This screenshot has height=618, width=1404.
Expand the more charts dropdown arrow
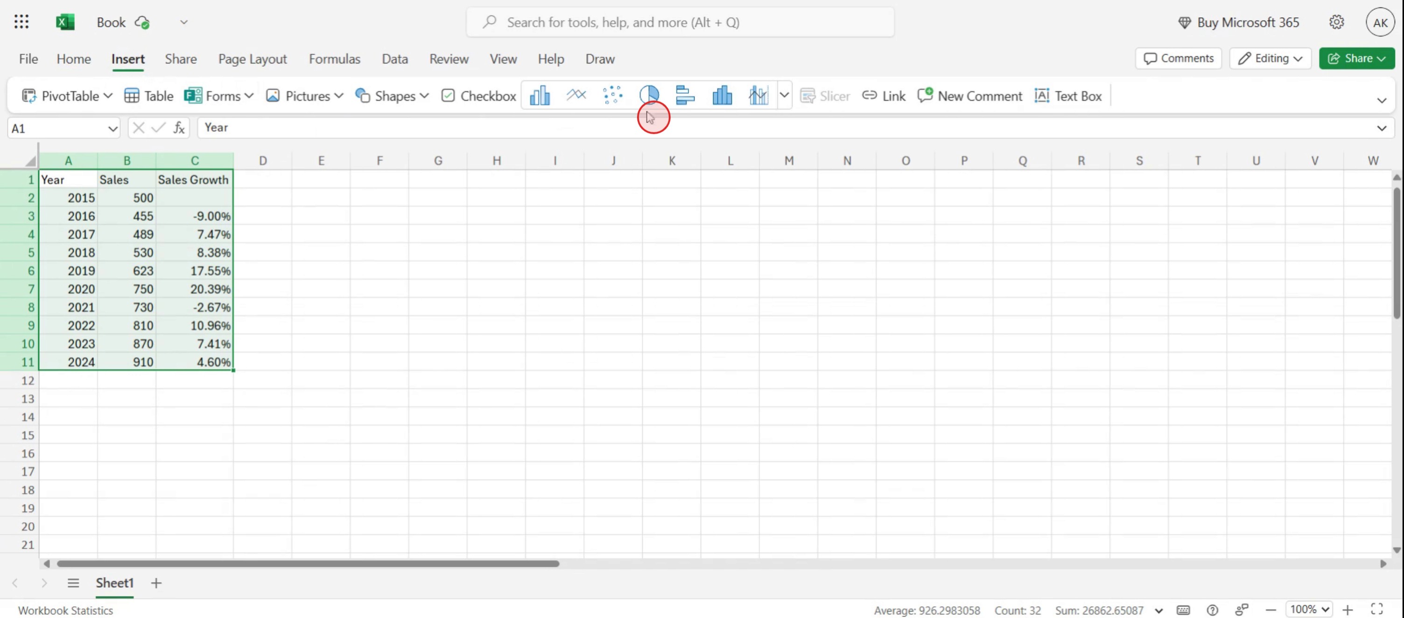[x=784, y=96]
